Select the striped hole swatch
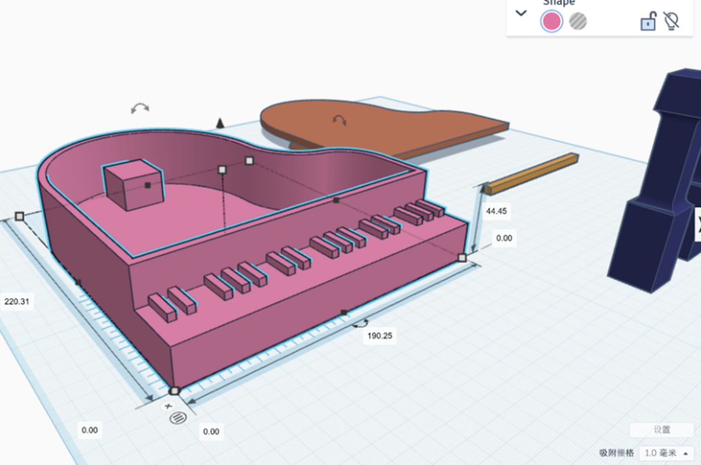Viewport: 701px width, 465px height. (578, 21)
